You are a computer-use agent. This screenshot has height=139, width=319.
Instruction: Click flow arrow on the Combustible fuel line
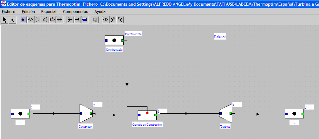click(127, 84)
